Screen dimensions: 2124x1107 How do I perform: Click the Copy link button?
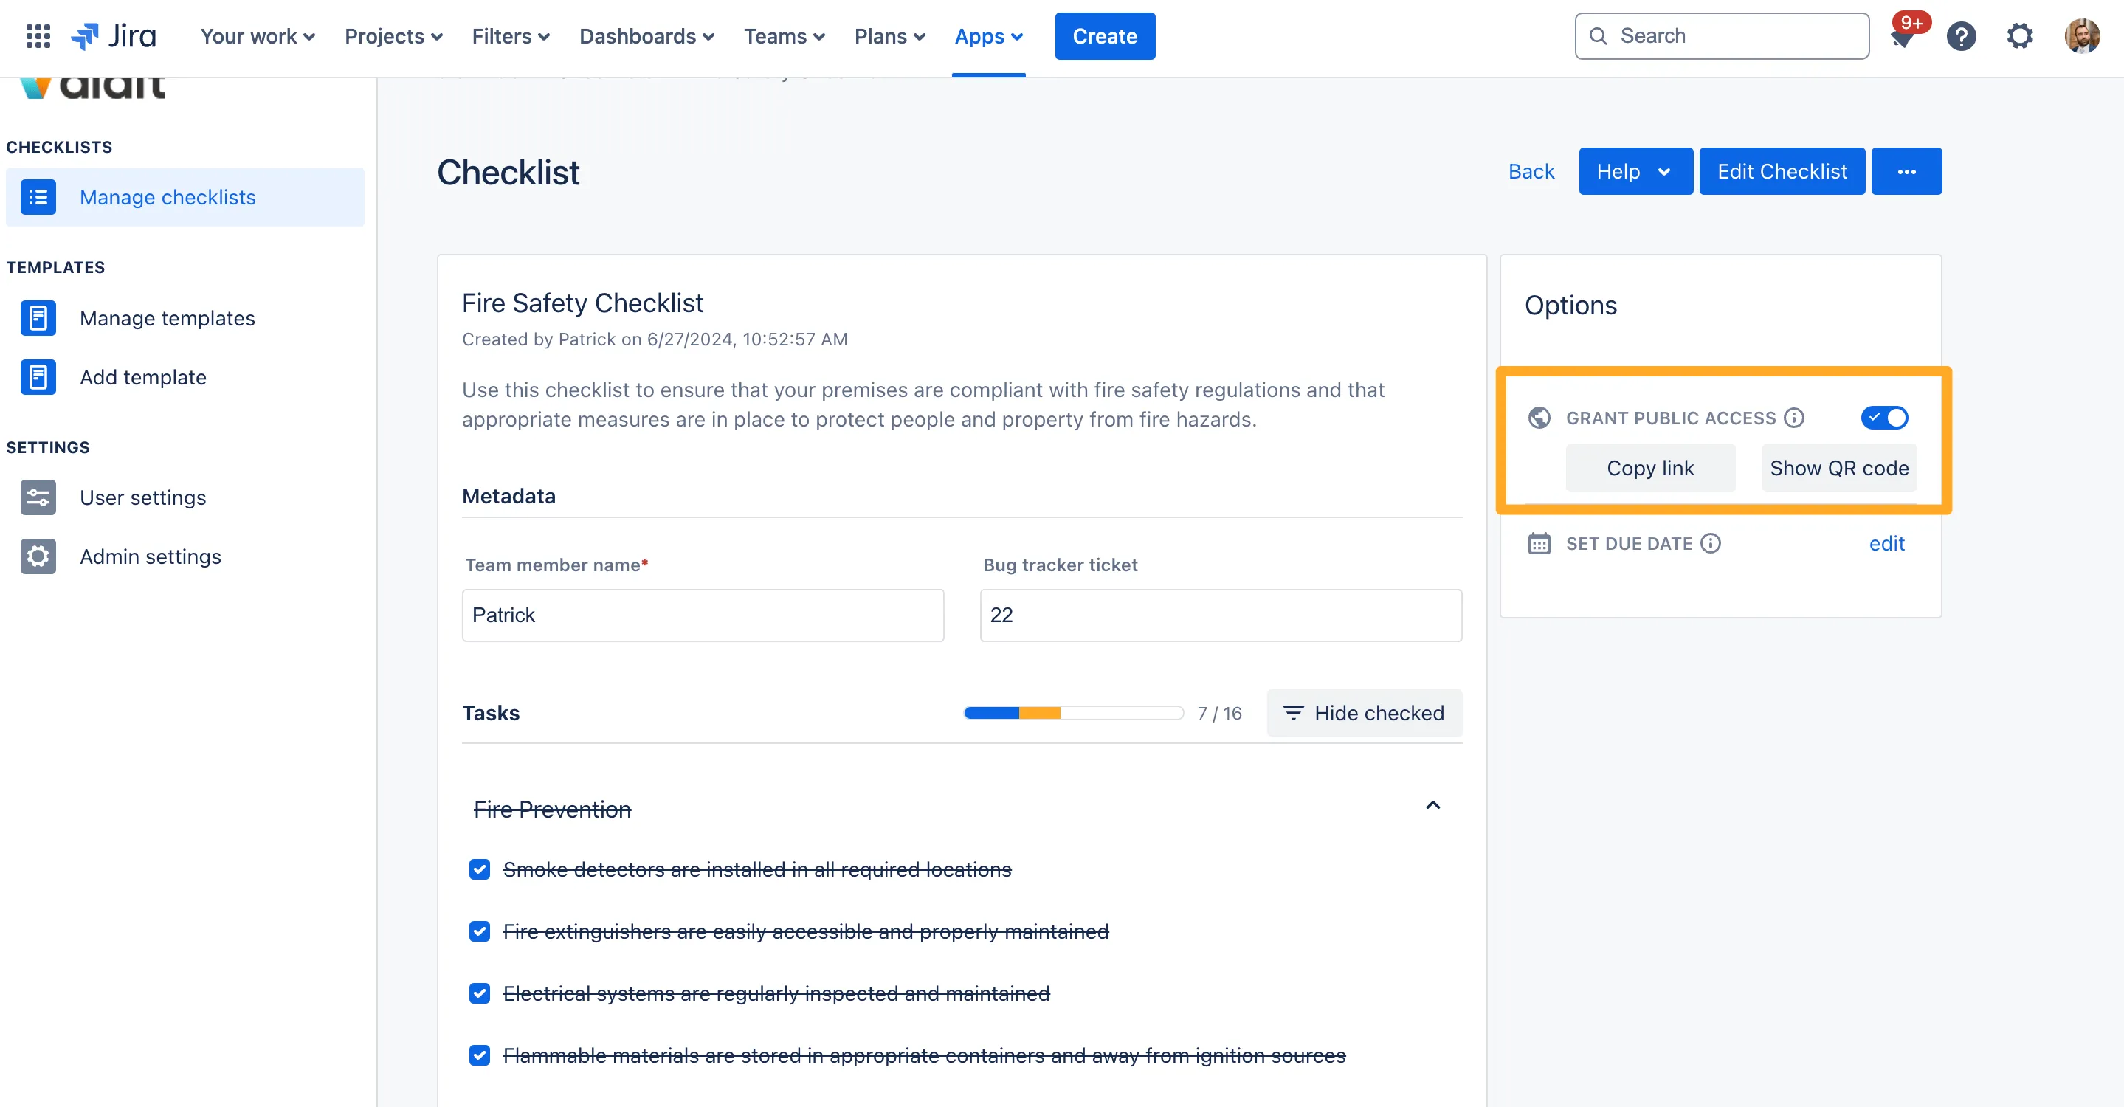tap(1650, 468)
